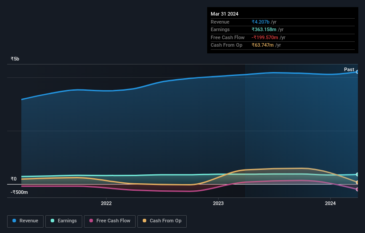Toggle the Free Cash Flow legend button
The image size is (365, 233).
pos(110,221)
